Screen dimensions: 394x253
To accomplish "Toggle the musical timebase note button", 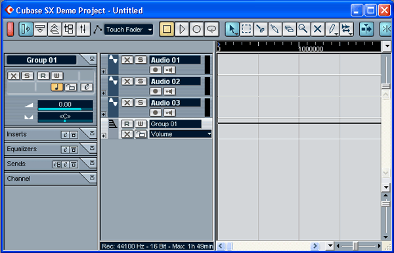I will 57,87.
